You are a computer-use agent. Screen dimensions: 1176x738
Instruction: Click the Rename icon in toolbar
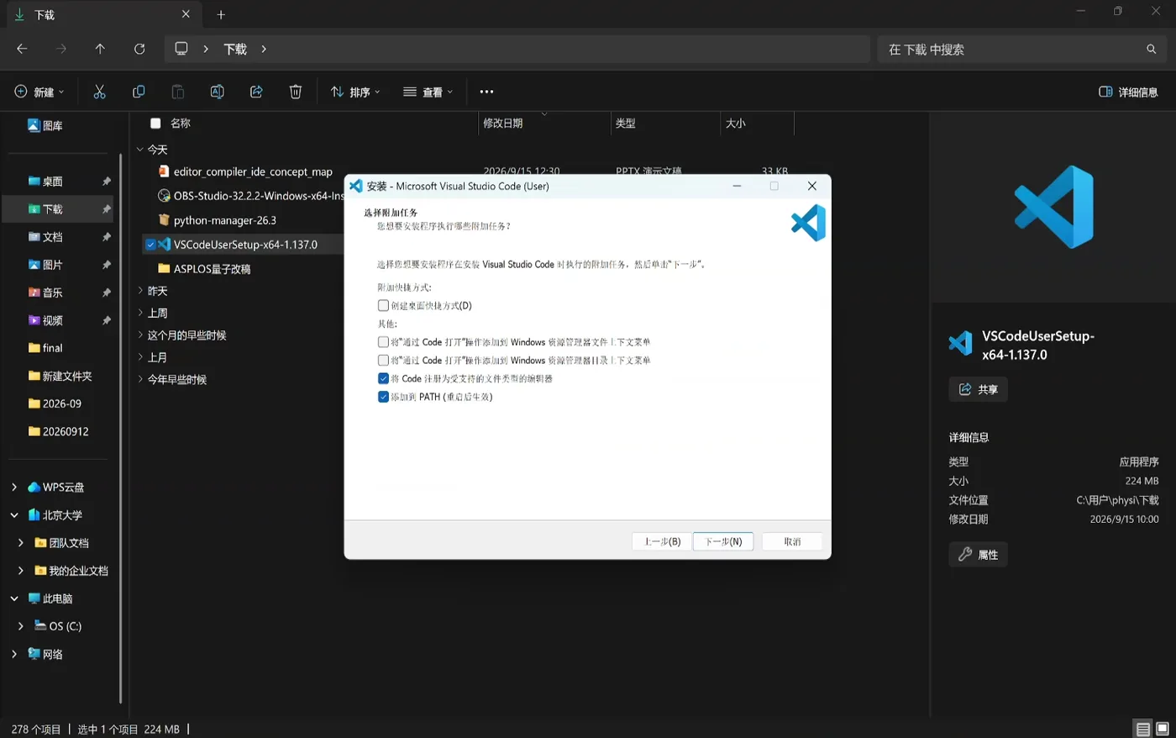click(217, 92)
